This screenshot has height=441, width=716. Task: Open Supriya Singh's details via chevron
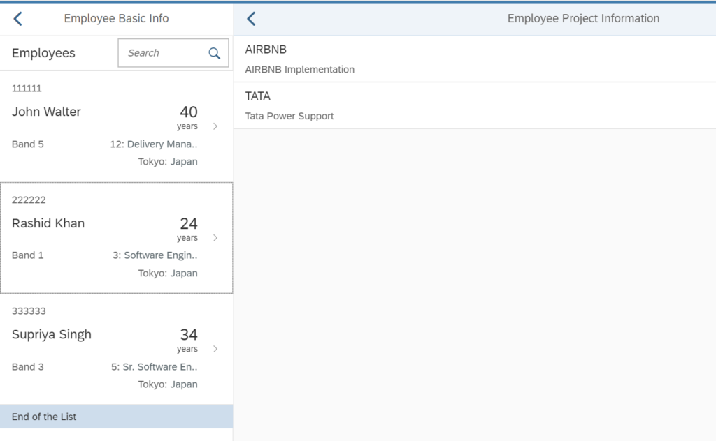click(x=215, y=349)
